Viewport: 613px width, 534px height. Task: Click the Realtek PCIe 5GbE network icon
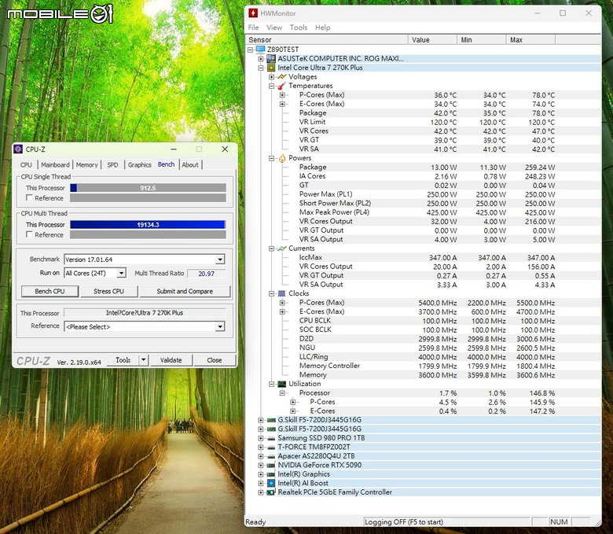[271, 492]
